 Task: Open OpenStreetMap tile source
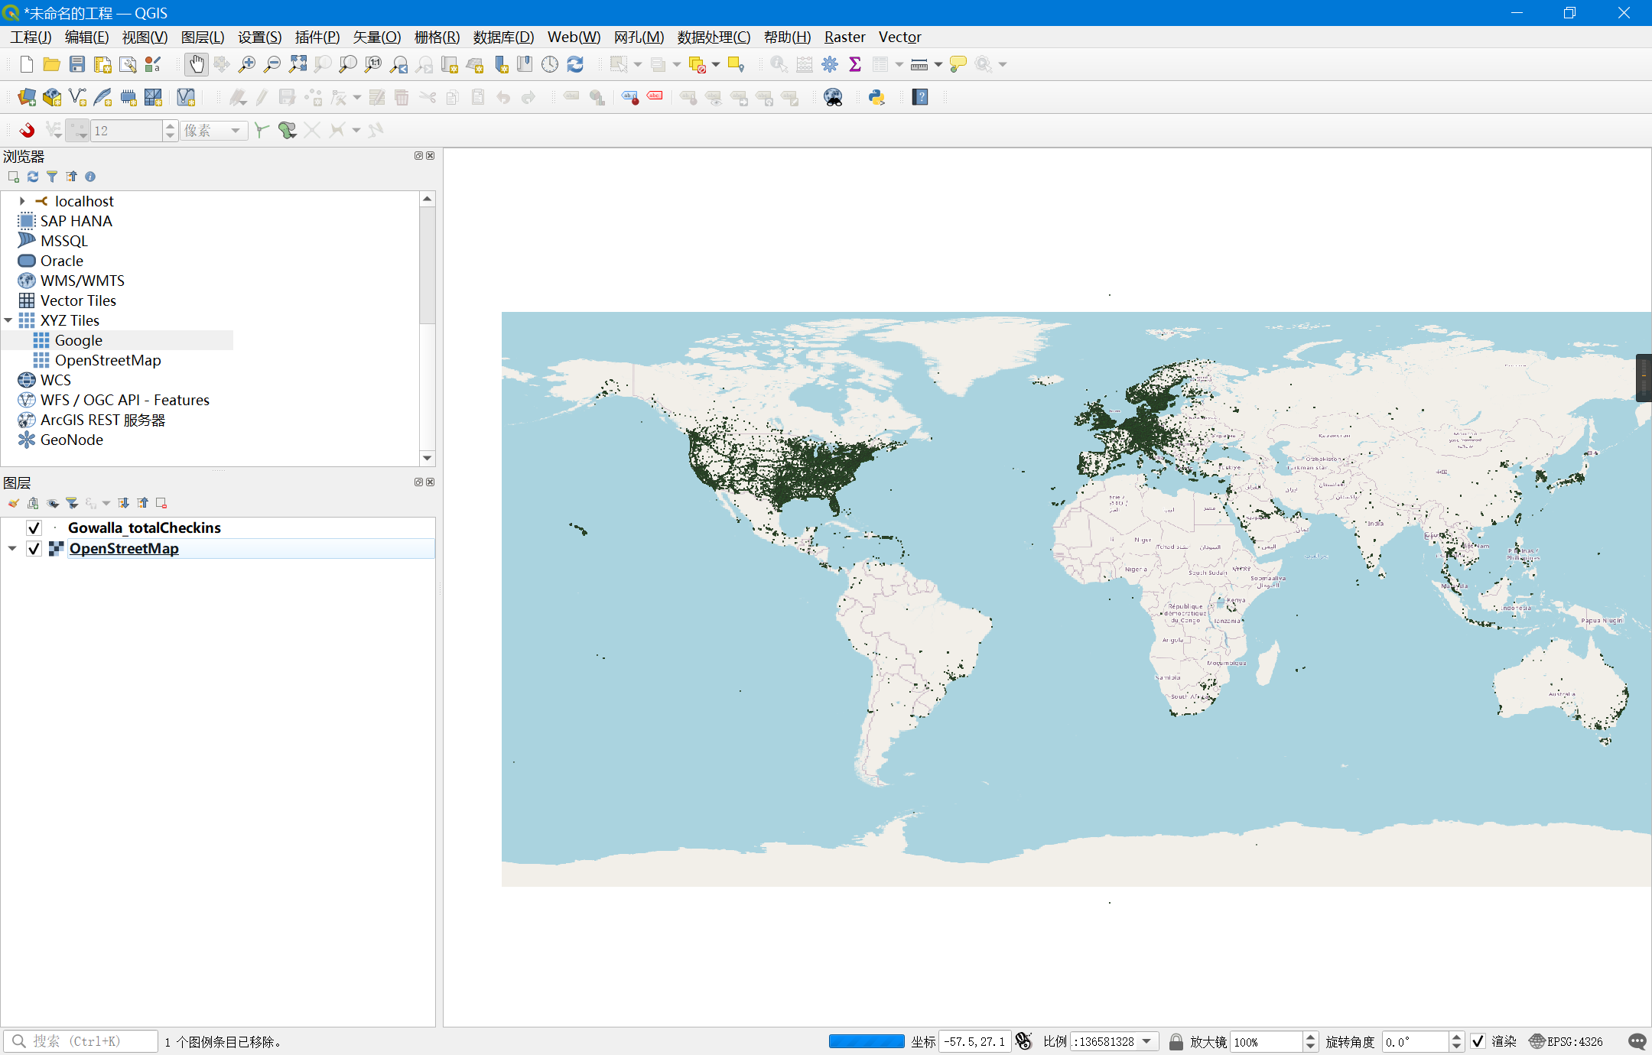pos(107,359)
